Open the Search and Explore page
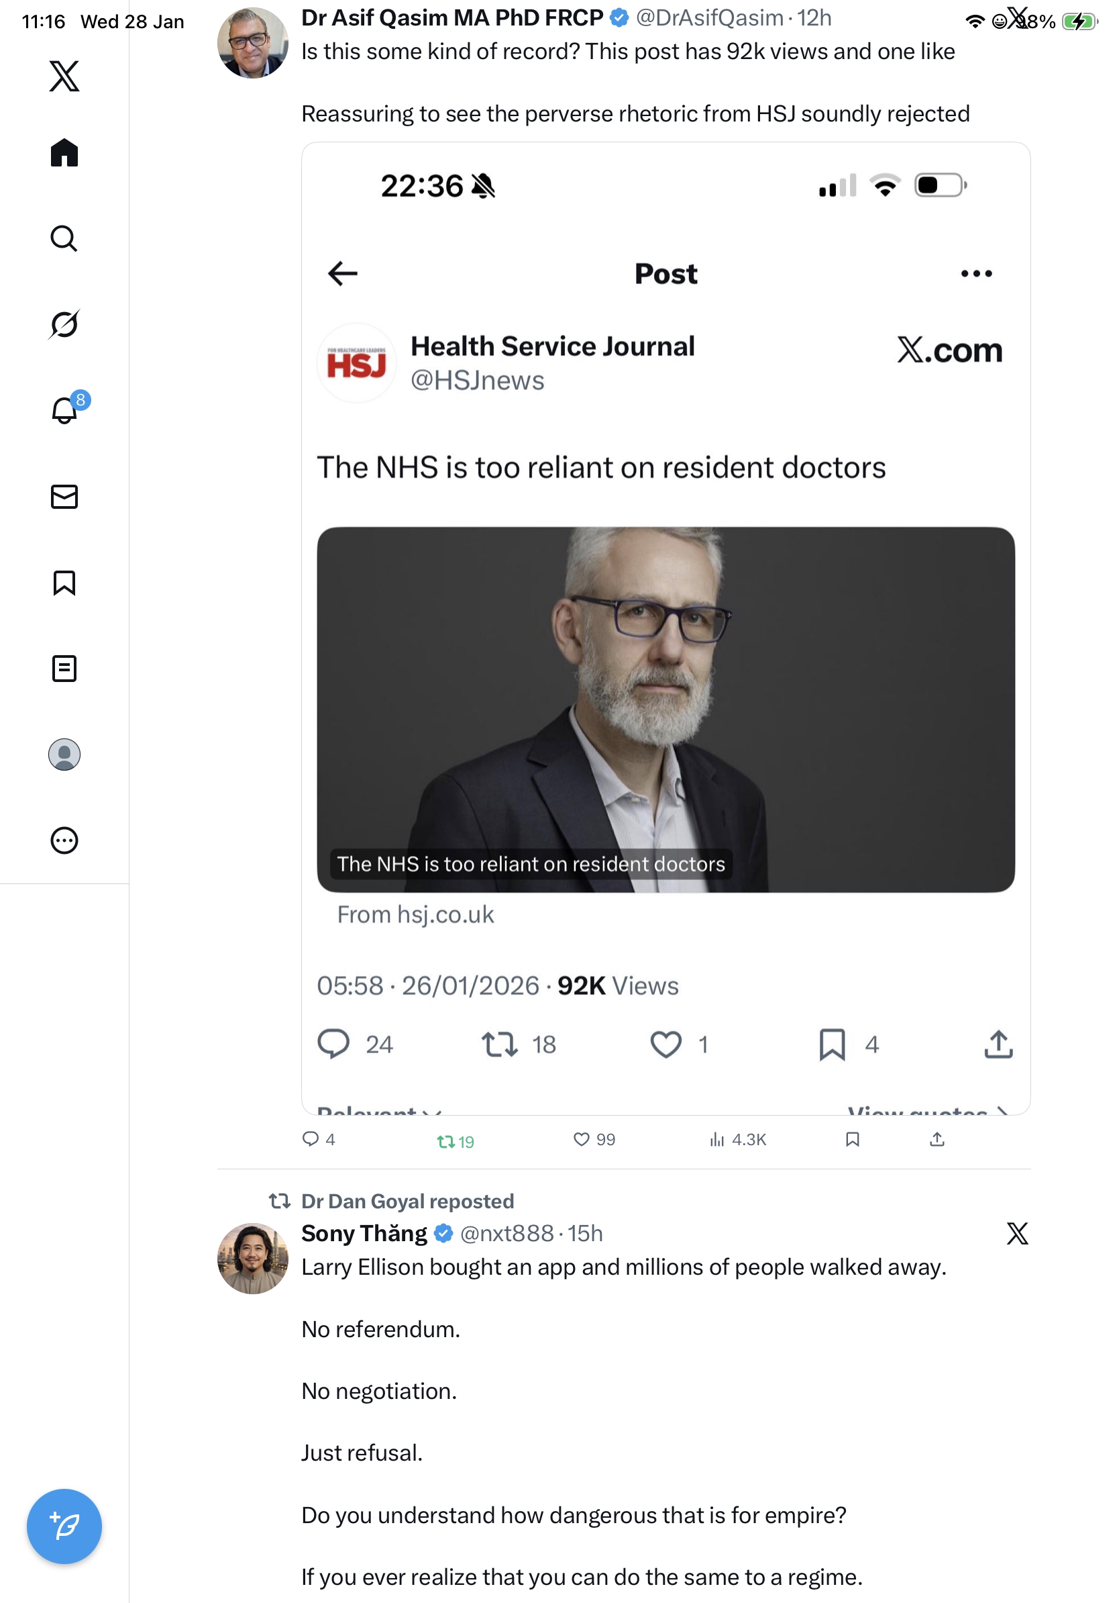 tap(64, 239)
